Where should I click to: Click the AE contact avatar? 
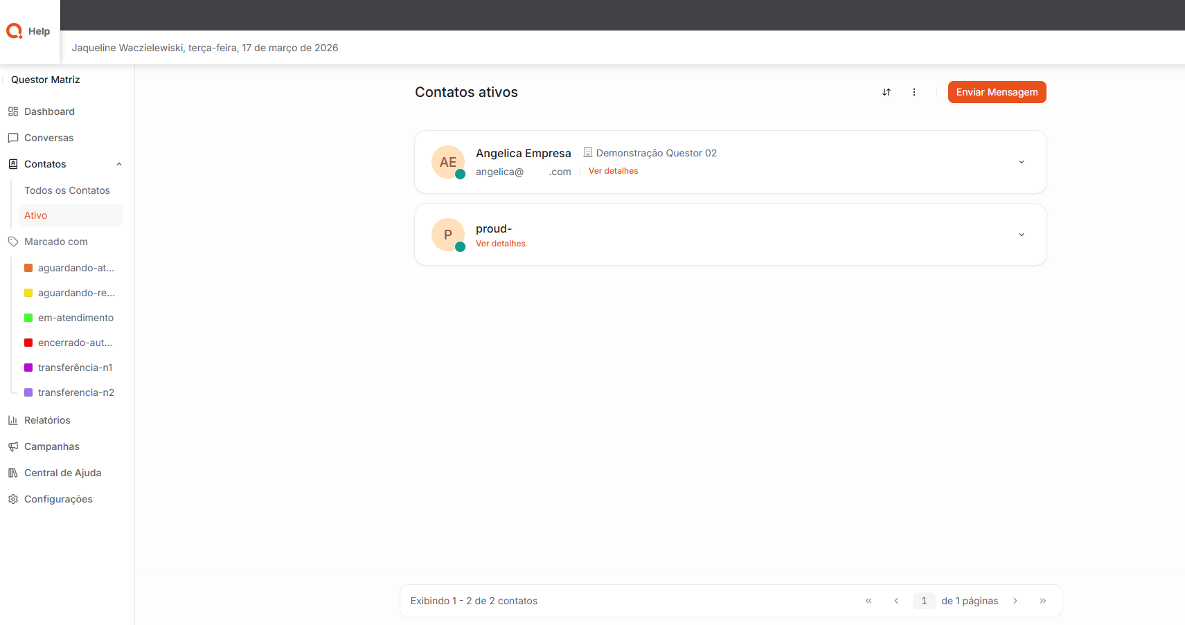click(448, 162)
